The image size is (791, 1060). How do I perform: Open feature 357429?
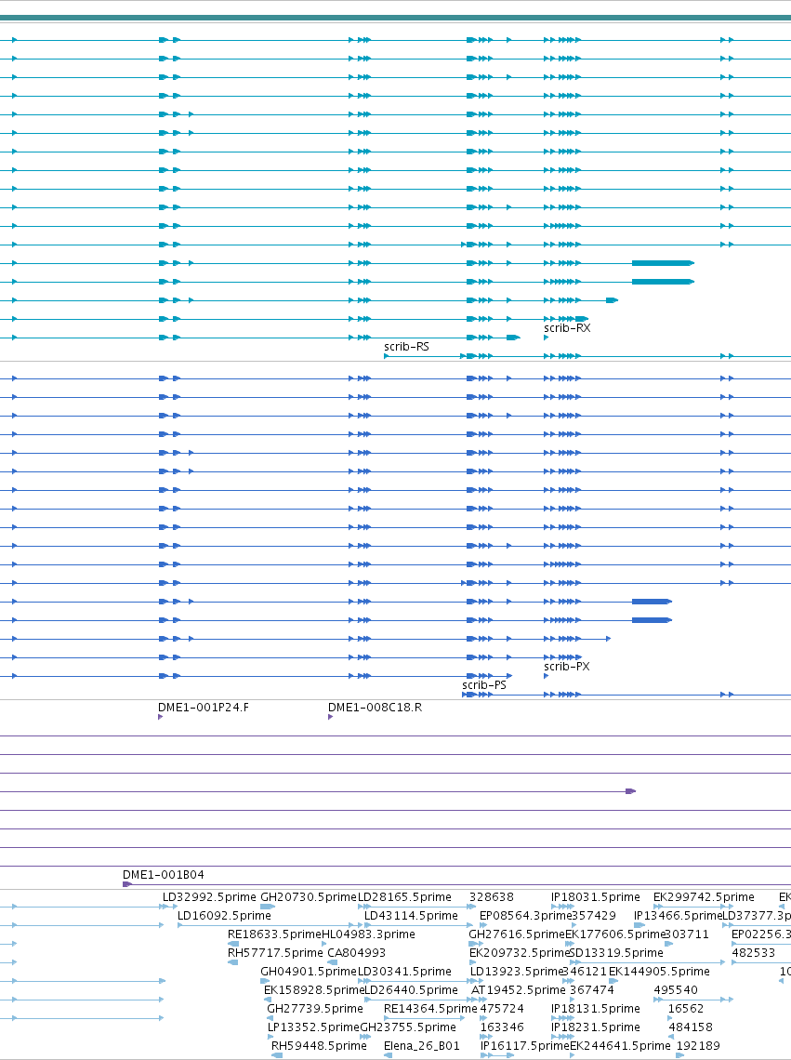point(594,915)
